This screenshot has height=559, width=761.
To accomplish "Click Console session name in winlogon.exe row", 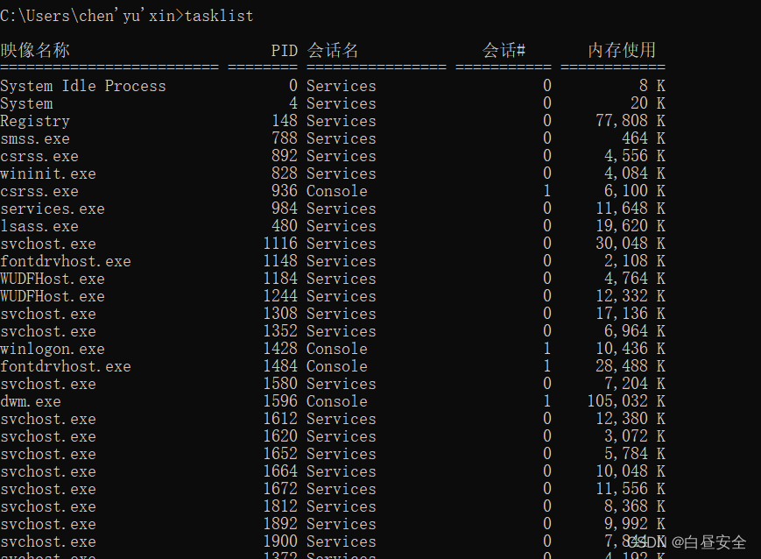I will pos(337,349).
